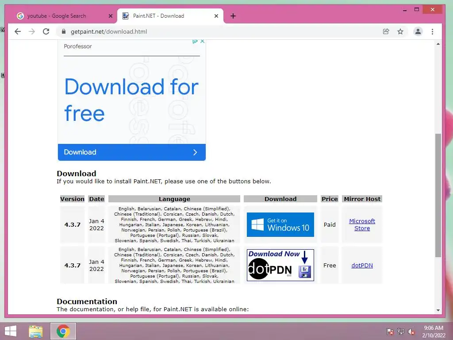Viewport: 453px width, 340px height.
Task: Click the 'Price' column header
Action: point(330,199)
